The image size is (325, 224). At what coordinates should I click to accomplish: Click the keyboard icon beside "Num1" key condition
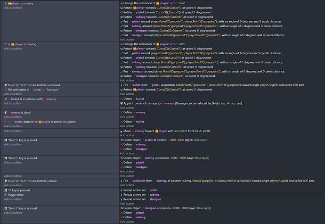pos(4,140)
